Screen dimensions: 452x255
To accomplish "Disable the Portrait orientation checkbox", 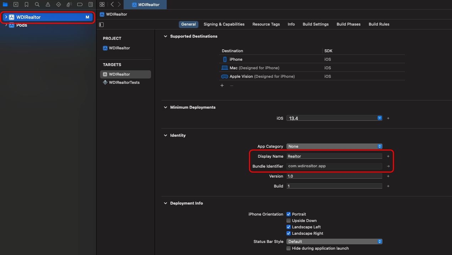I will click(x=289, y=214).
